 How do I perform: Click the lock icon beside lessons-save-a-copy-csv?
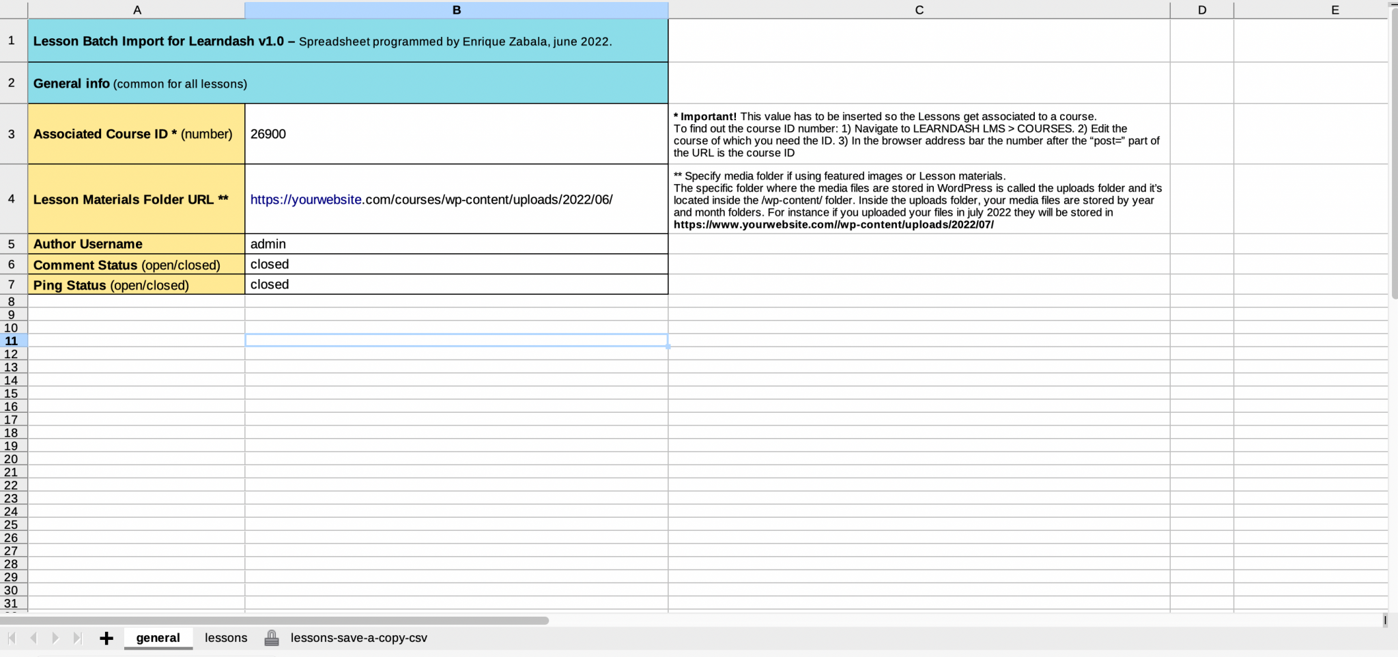pyautogui.click(x=272, y=638)
